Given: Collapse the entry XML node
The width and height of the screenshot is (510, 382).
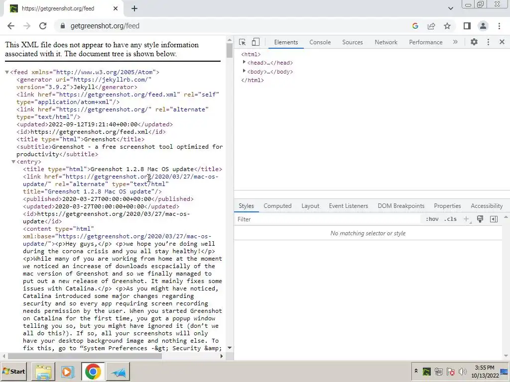Looking at the screenshot, I should 13,162.
